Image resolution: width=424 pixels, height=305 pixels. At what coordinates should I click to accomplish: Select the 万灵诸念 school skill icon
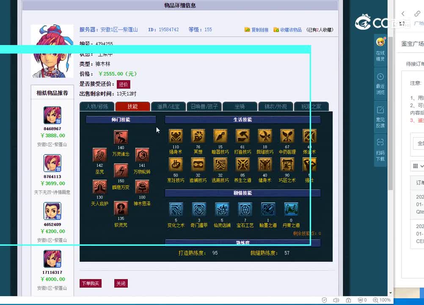pyautogui.click(x=121, y=137)
